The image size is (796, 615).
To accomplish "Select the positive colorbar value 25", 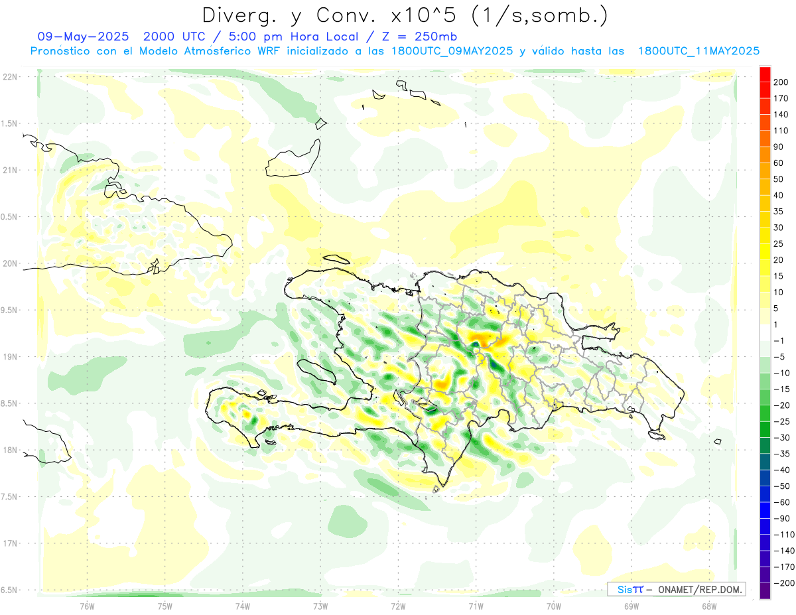I will 779,244.
